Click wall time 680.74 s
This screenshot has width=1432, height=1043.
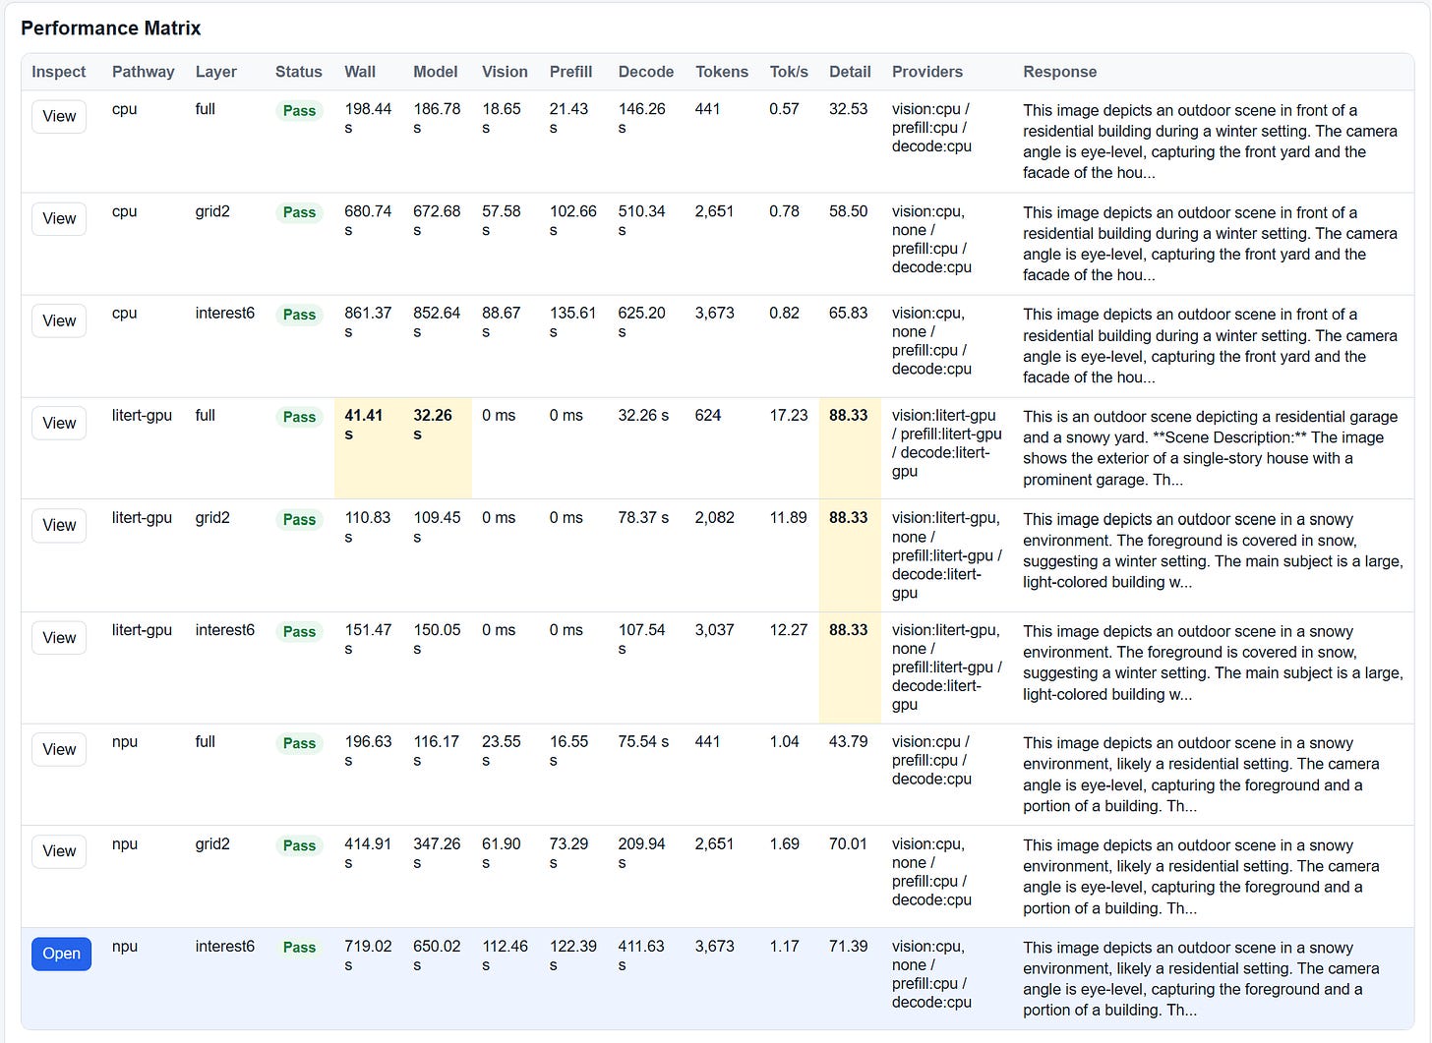click(368, 220)
